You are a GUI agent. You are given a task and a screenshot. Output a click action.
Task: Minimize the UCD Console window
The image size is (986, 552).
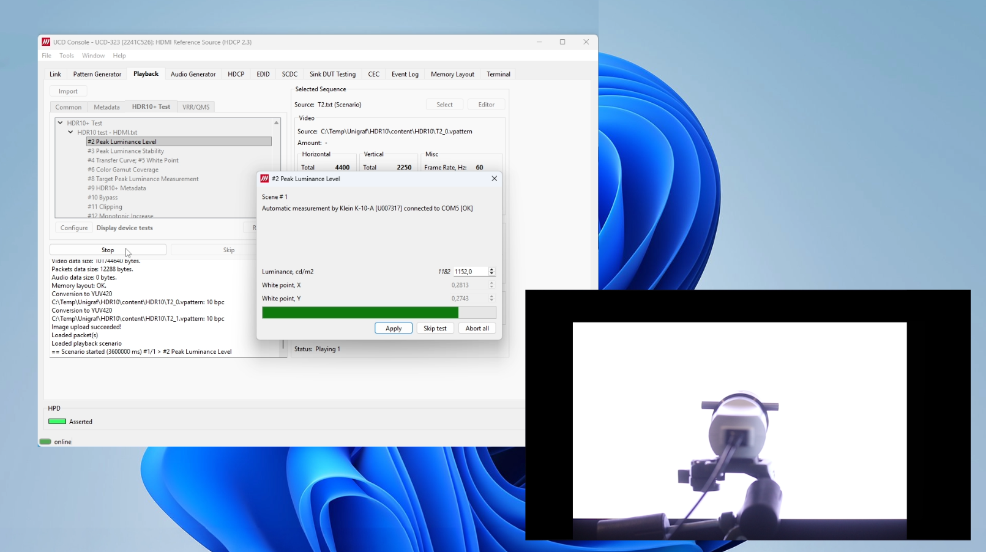(539, 42)
